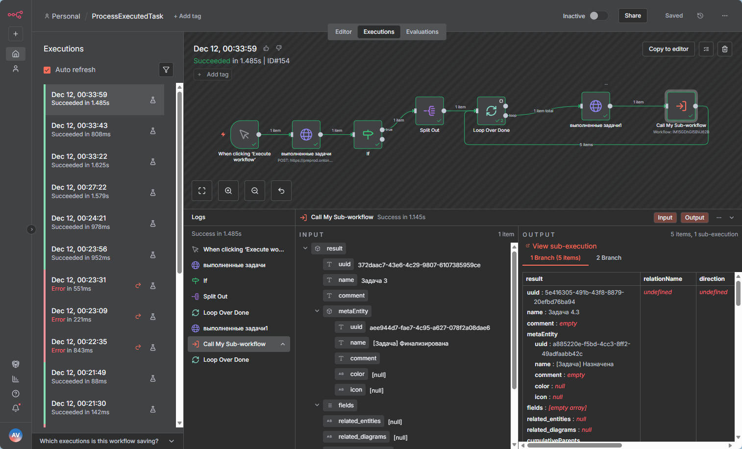Image resolution: width=742 pixels, height=449 pixels.
Task: Give thumbs up to this execution
Action: pyautogui.click(x=266, y=48)
